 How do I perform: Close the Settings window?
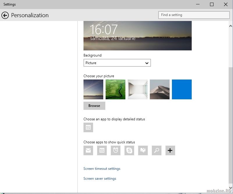click(226, 4)
